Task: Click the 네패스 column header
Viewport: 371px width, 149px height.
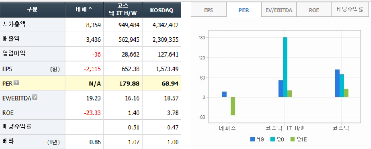Action: point(84,9)
